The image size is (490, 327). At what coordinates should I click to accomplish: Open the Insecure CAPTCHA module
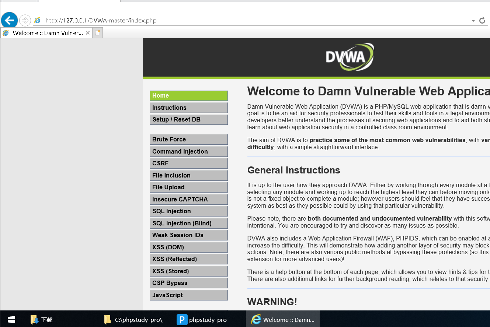click(189, 199)
